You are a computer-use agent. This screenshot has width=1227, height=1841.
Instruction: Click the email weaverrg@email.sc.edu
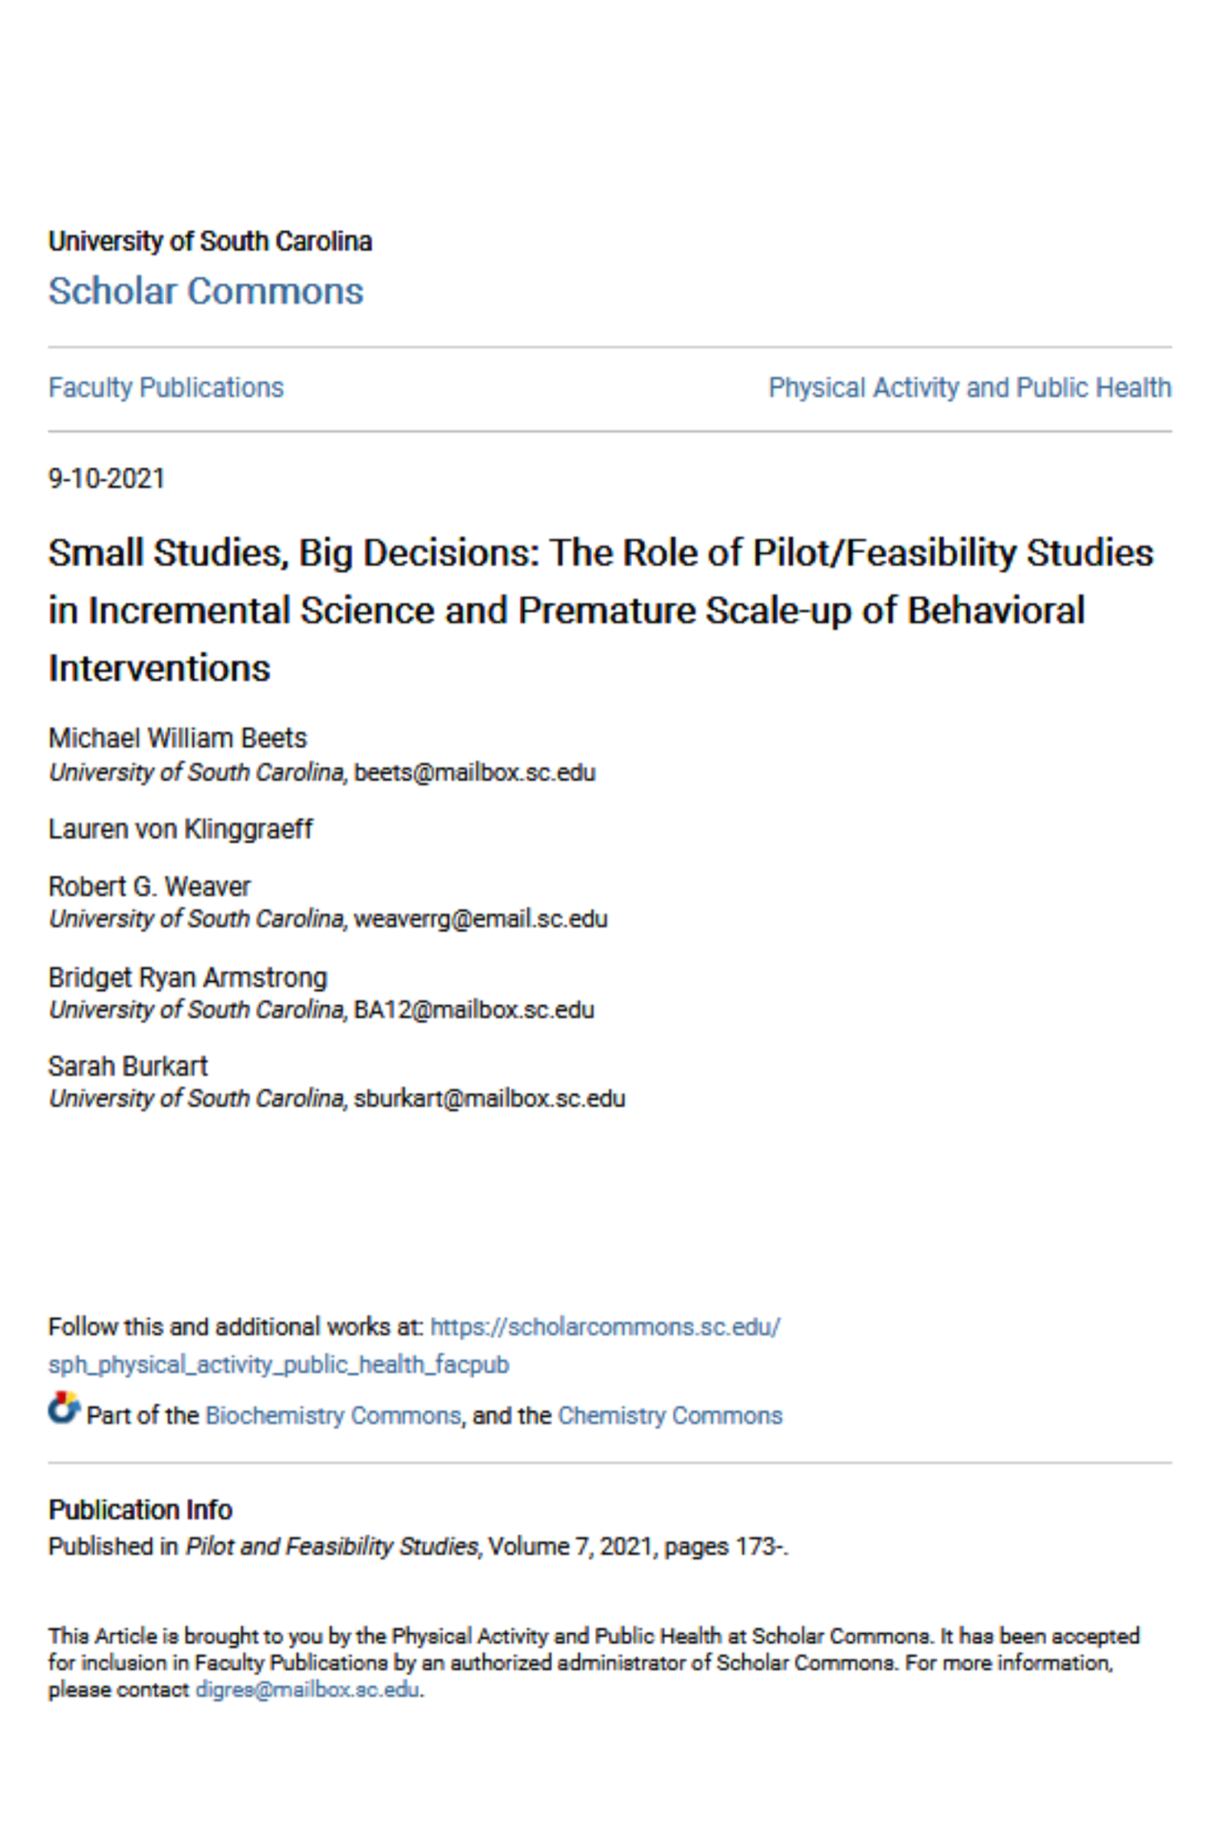click(x=481, y=919)
